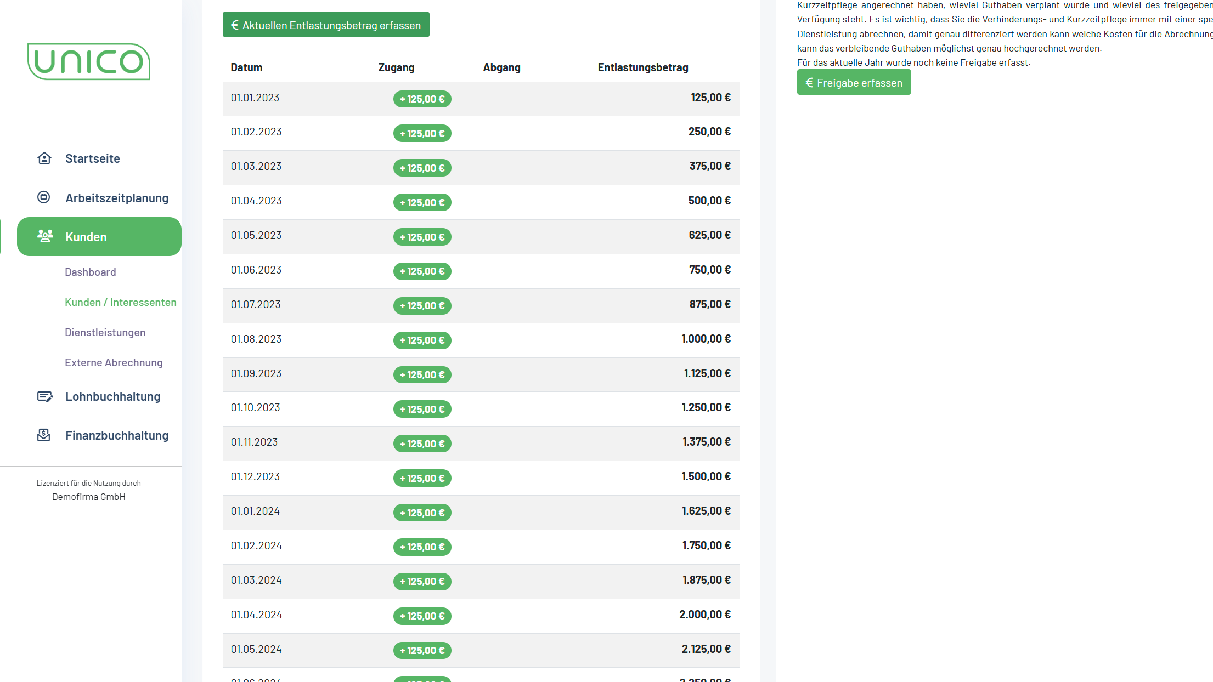
Task: Click the 2.000,00 € amount for 01.04.2024
Action: click(704, 615)
